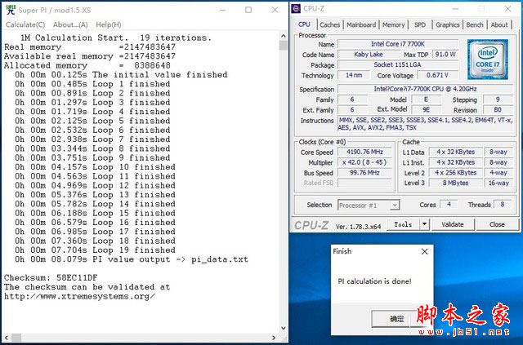
Task: Click the scroll right arrow in Super PI
Action: pos(275,338)
